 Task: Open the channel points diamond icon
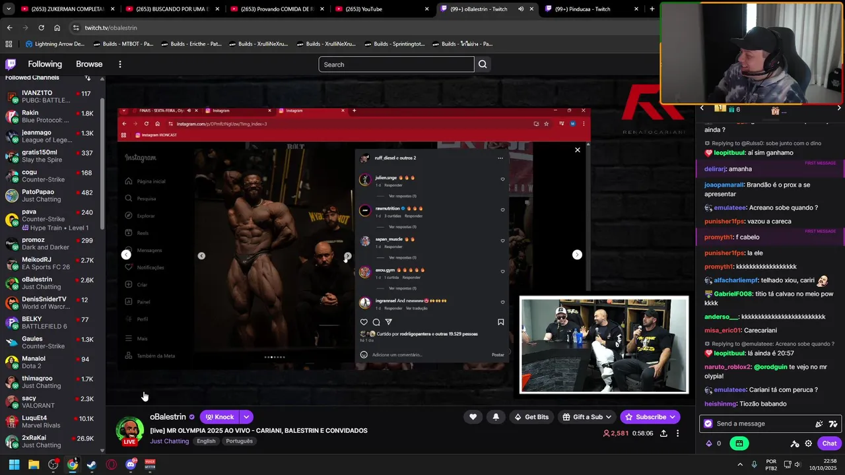709,443
